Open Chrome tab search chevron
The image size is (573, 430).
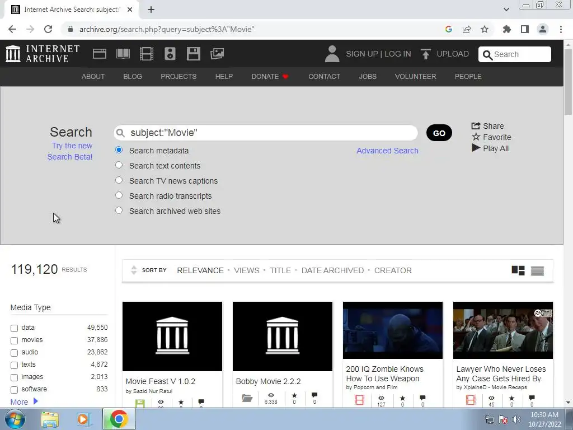tap(506, 10)
